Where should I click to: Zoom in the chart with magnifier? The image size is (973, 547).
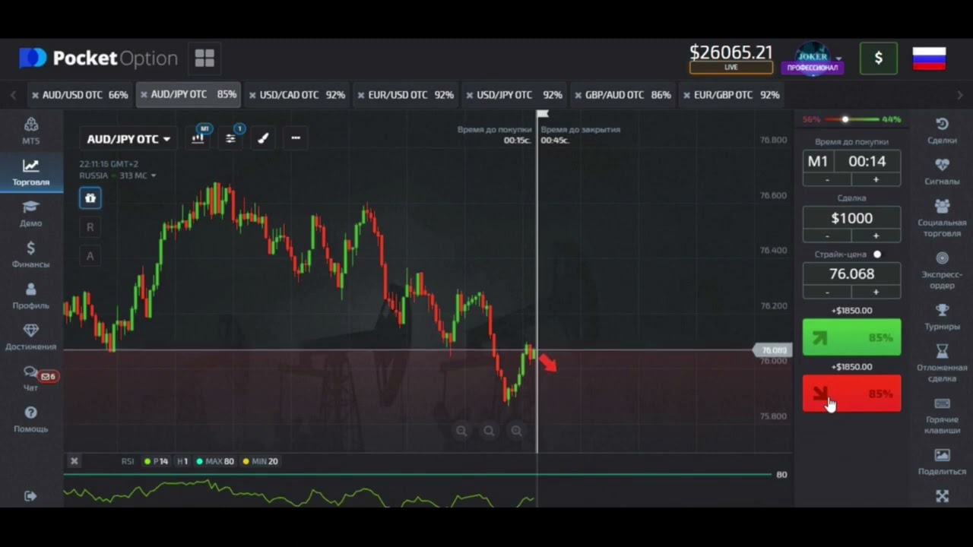coord(516,432)
